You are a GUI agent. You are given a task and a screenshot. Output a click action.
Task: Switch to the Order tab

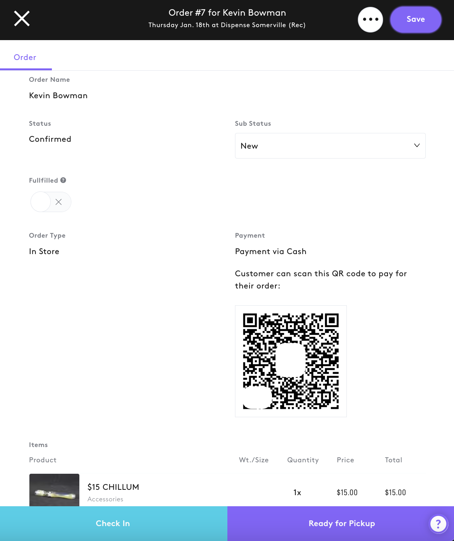point(25,57)
